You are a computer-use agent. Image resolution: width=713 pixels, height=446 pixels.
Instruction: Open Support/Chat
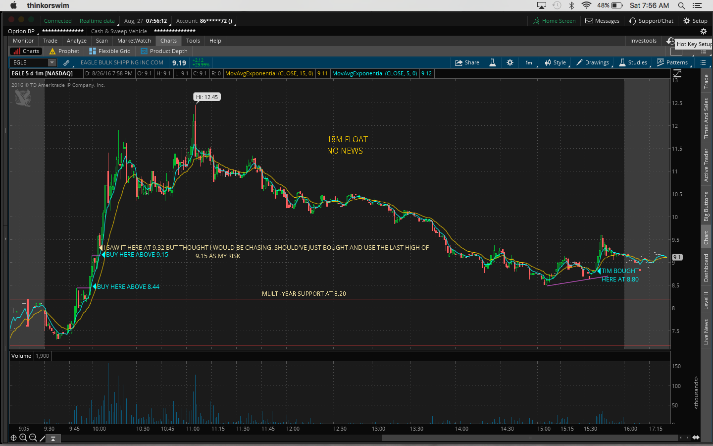tap(652, 21)
